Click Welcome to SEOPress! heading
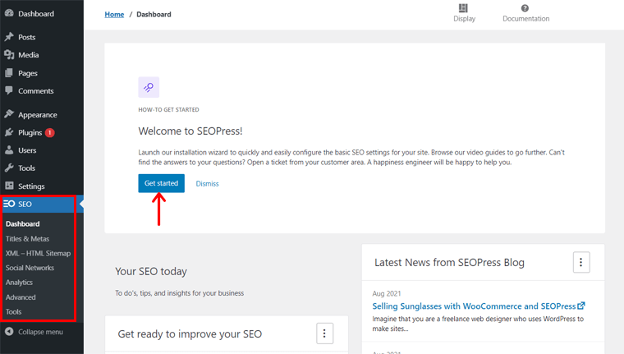The height and width of the screenshot is (354, 624). pyautogui.click(x=190, y=131)
